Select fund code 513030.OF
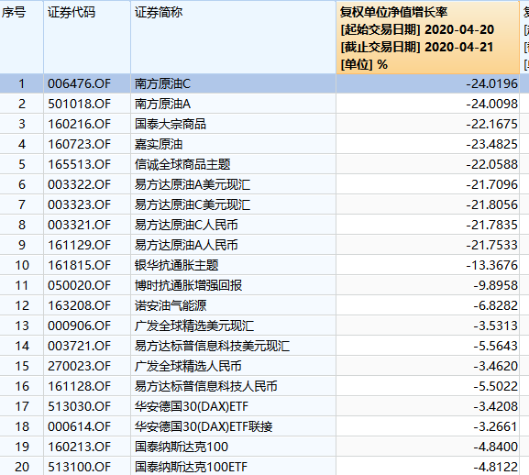Screen dimensions: 529x475 point(79,406)
